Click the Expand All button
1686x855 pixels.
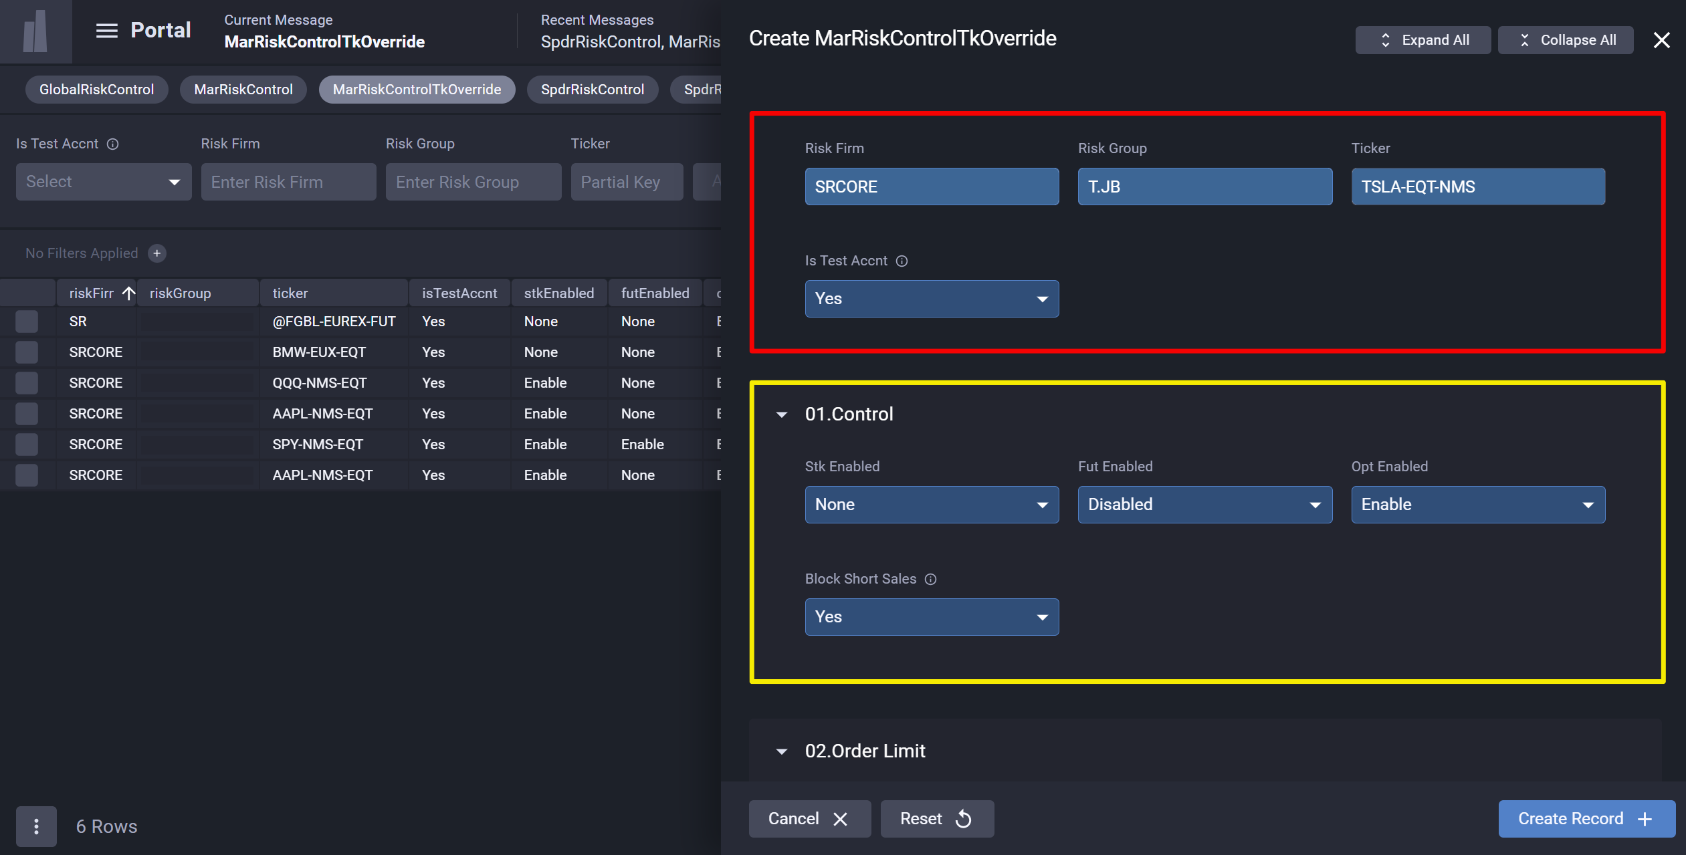[x=1422, y=40]
